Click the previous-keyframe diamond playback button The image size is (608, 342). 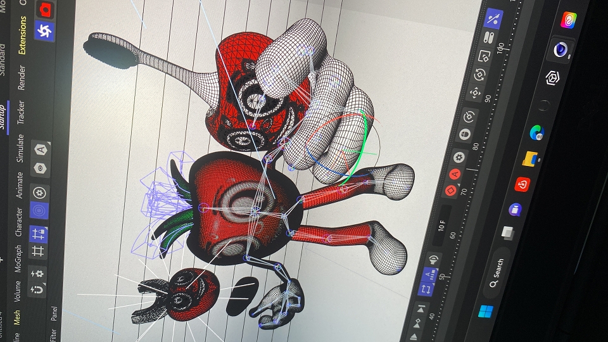click(x=417, y=322)
